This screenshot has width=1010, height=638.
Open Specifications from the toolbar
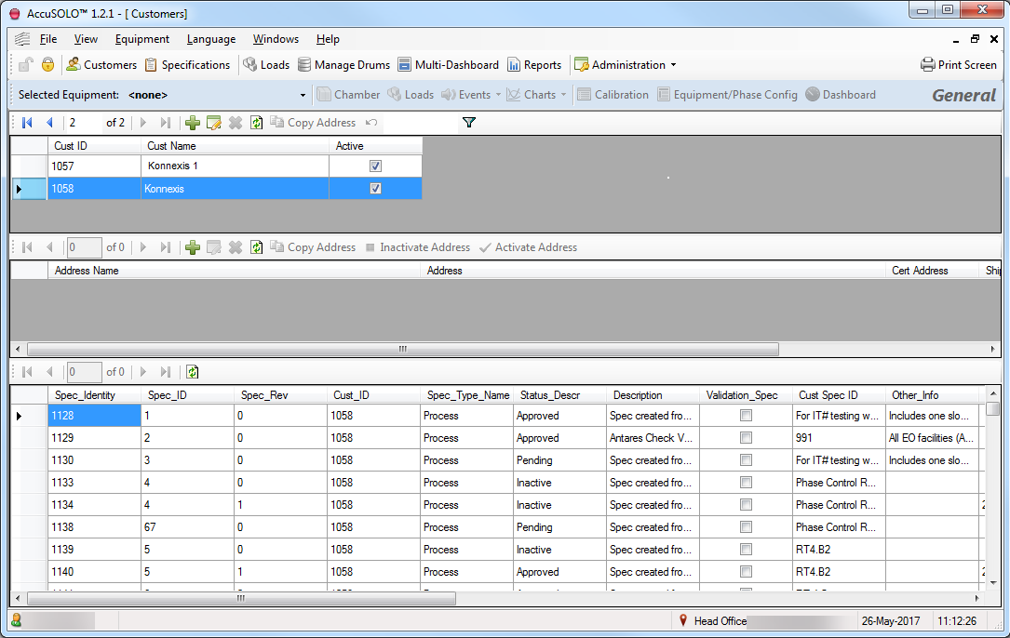[x=151, y=65]
